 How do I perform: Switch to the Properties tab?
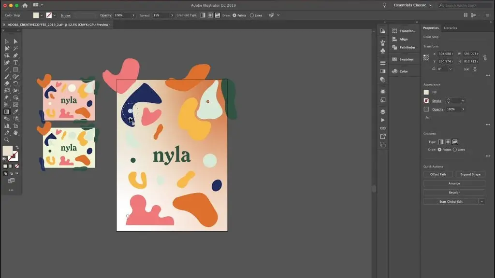(431, 28)
